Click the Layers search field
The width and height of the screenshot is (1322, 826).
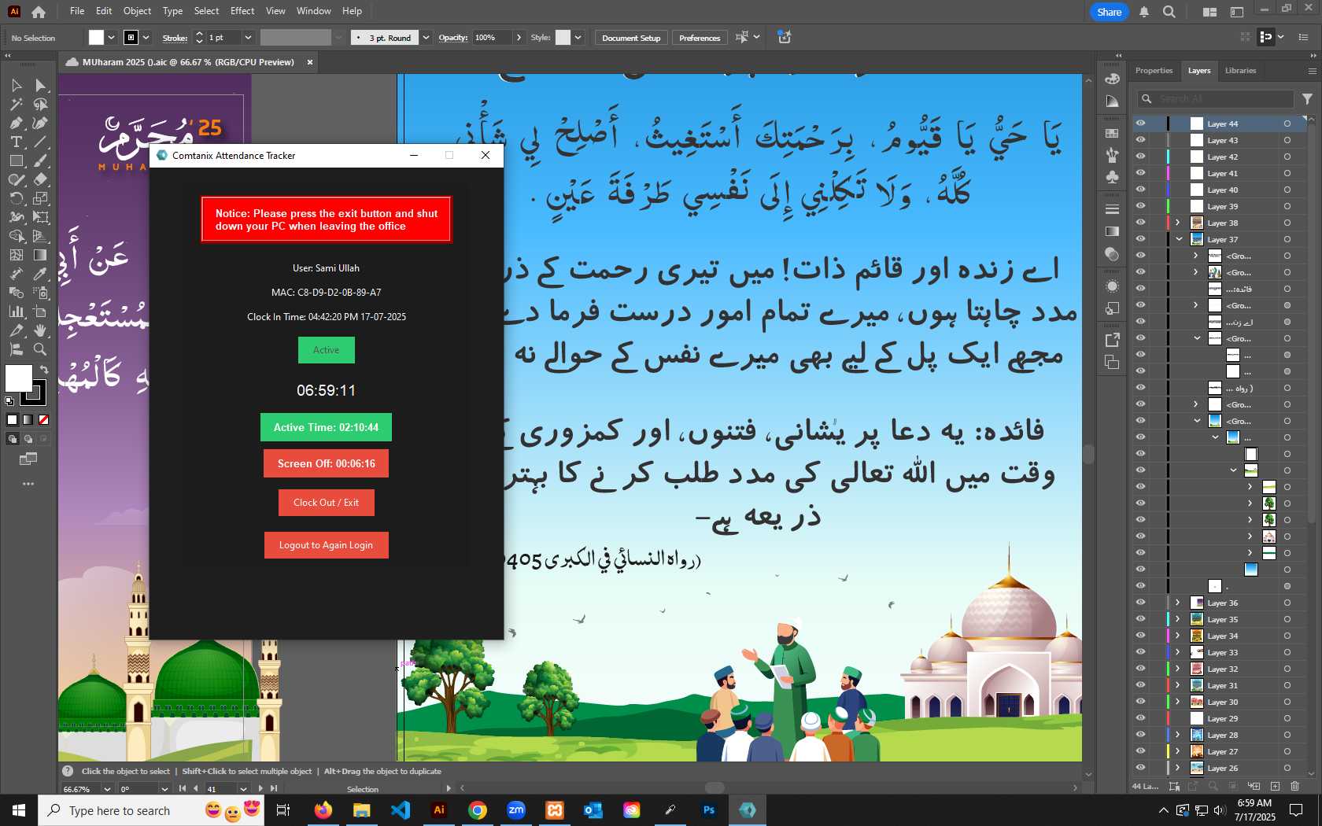pos(1216,98)
